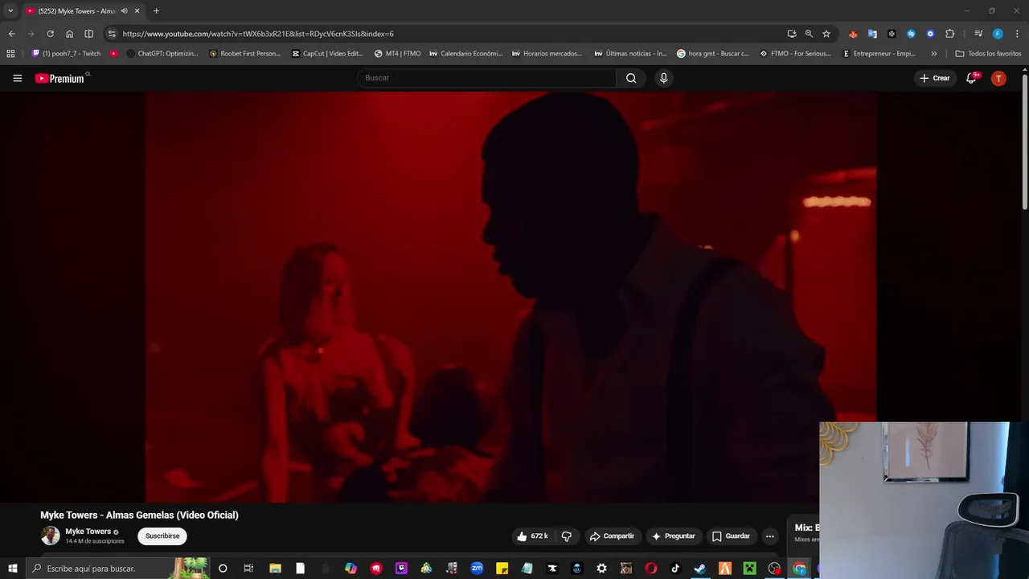Screen dimensions: 1029x579
Task: Open the Google Translate extension
Action: [x=872, y=34]
